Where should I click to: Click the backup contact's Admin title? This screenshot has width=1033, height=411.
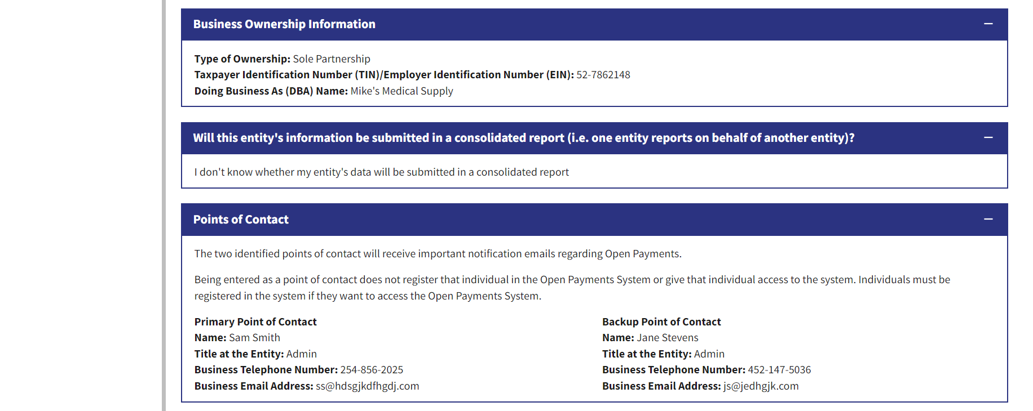(709, 354)
